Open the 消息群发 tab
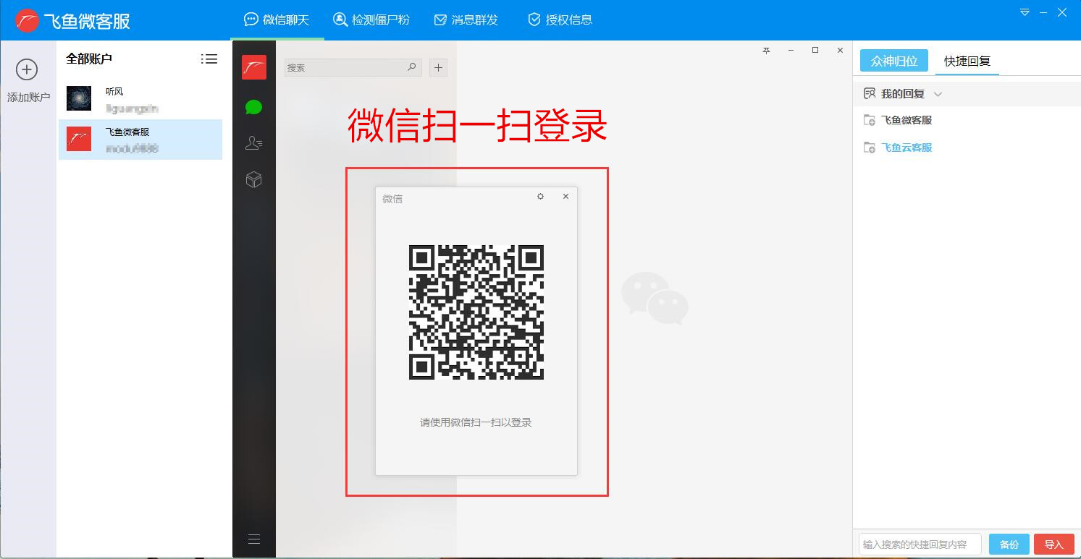The image size is (1081, 559). [466, 20]
